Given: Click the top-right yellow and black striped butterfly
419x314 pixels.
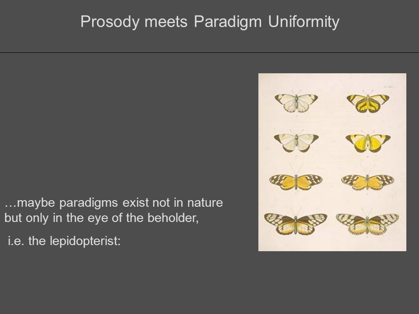Looking at the screenshot, I should click(367, 102).
